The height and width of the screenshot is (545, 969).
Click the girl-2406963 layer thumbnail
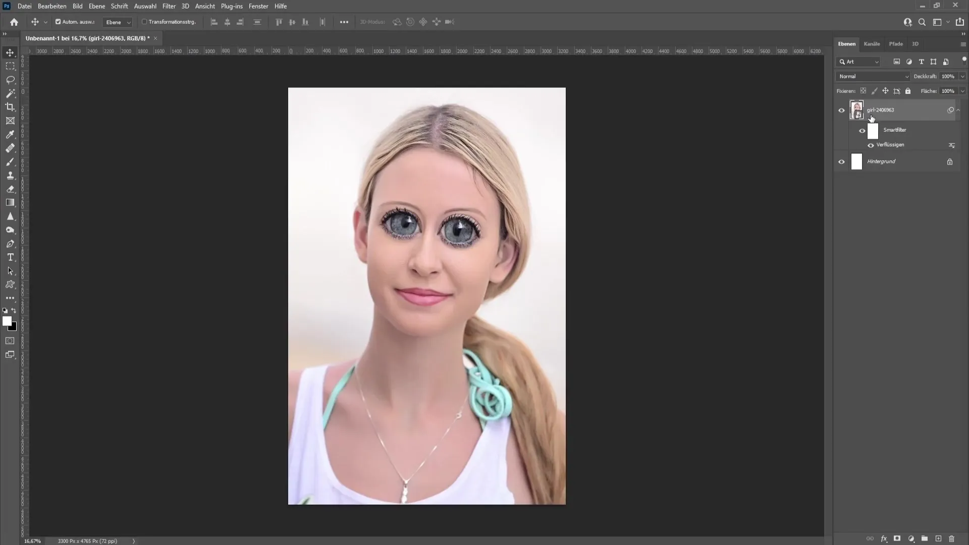click(x=856, y=109)
